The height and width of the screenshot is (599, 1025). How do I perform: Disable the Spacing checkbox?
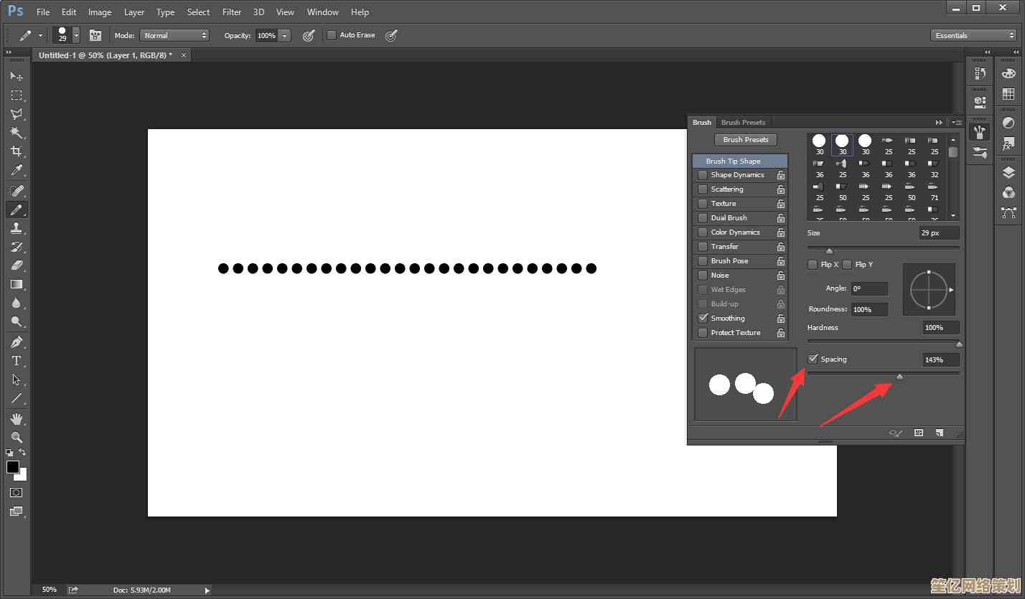pyautogui.click(x=813, y=359)
